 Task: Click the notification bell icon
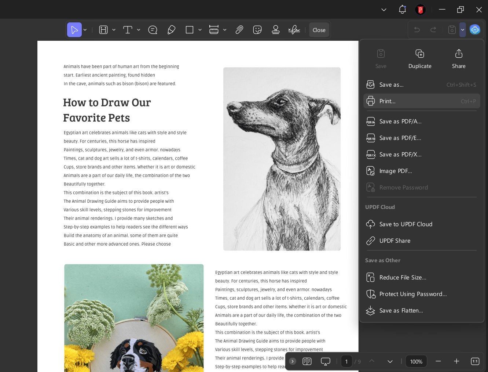(x=402, y=10)
